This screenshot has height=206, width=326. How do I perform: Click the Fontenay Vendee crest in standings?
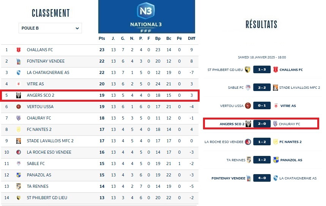pos(18,61)
